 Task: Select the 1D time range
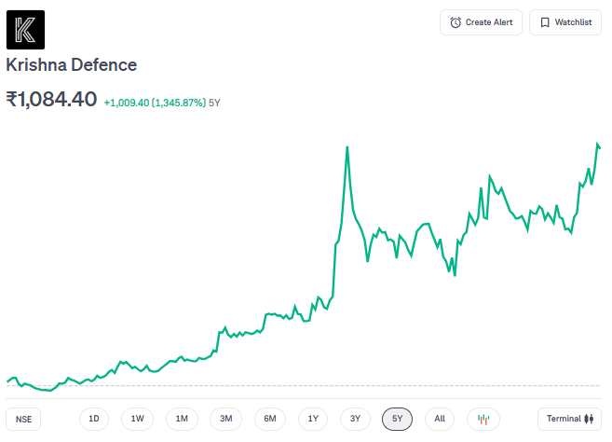tap(94, 419)
